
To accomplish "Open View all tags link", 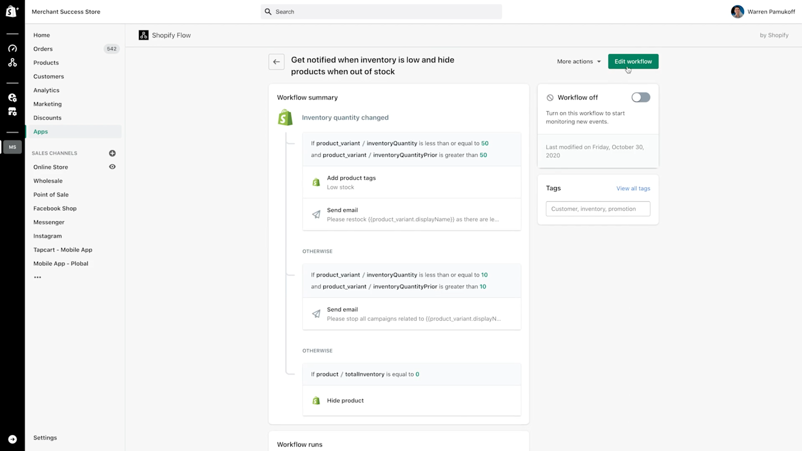I will [633, 188].
